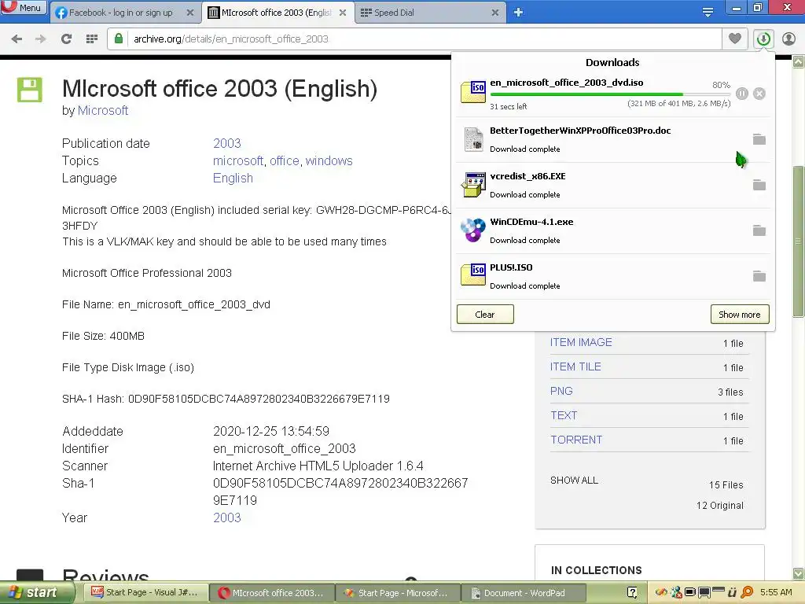Add page to bookmarks with heart icon

tap(735, 39)
